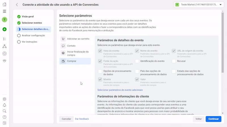
Task: Click the back arrow beside page title
Action: tap(17, 5)
